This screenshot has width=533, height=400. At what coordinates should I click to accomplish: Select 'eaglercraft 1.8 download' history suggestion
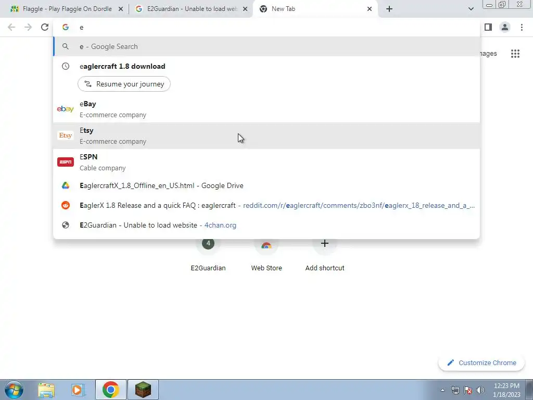click(x=266, y=66)
